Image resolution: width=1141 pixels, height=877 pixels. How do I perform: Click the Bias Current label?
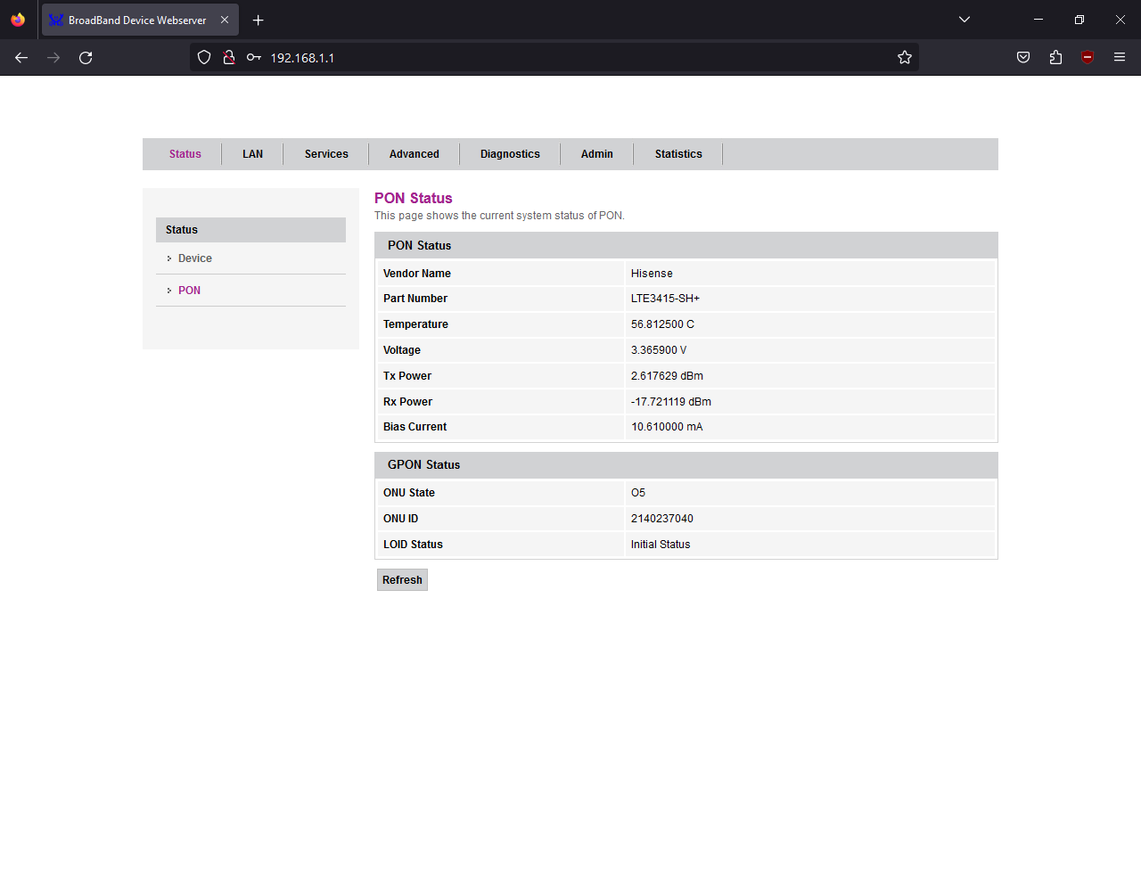tap(415, 427)
